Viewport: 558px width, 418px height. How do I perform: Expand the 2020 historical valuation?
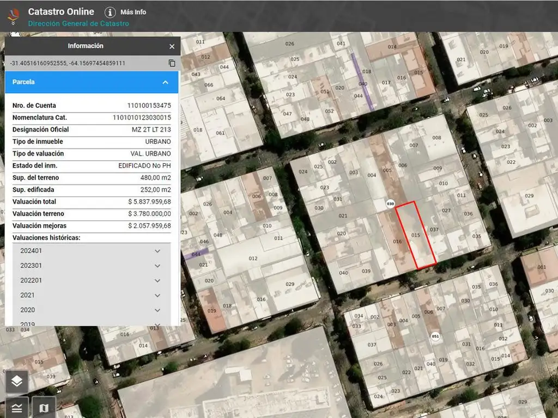[x=157, y=310]
